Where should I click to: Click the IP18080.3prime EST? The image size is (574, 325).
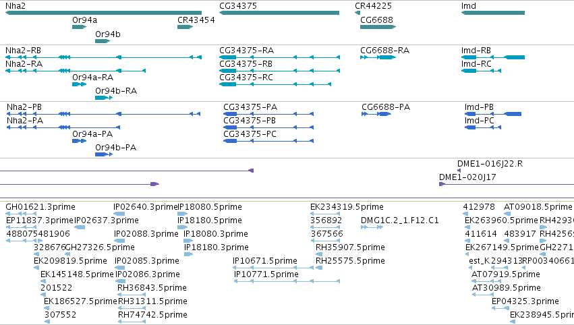[x=188, y=241]
